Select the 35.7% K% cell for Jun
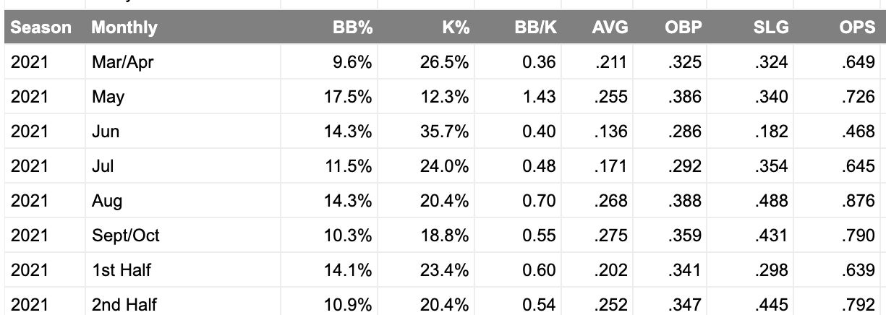 (444, 131)
